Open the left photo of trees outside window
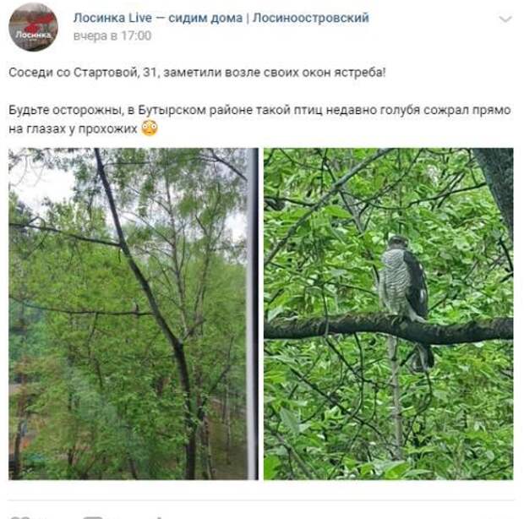Viewport: 524px width, 519px height. point(134,314)
